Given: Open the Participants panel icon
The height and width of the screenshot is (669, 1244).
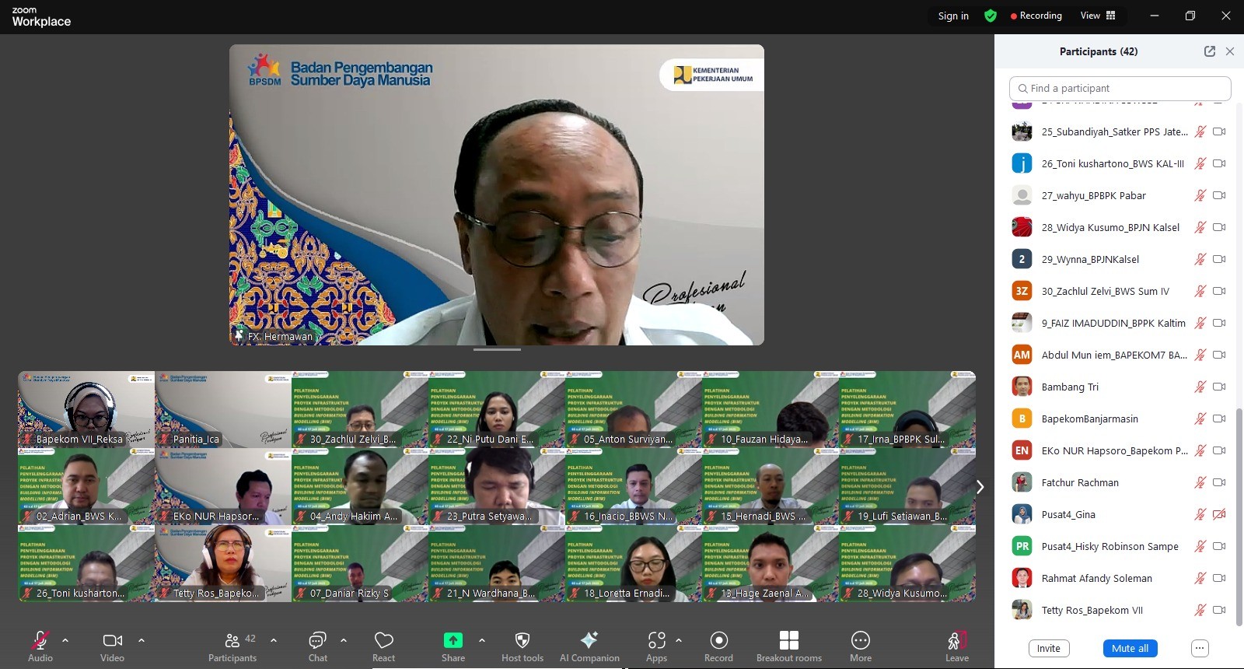Looking at the screenshot, I should (x=232, y=640).
